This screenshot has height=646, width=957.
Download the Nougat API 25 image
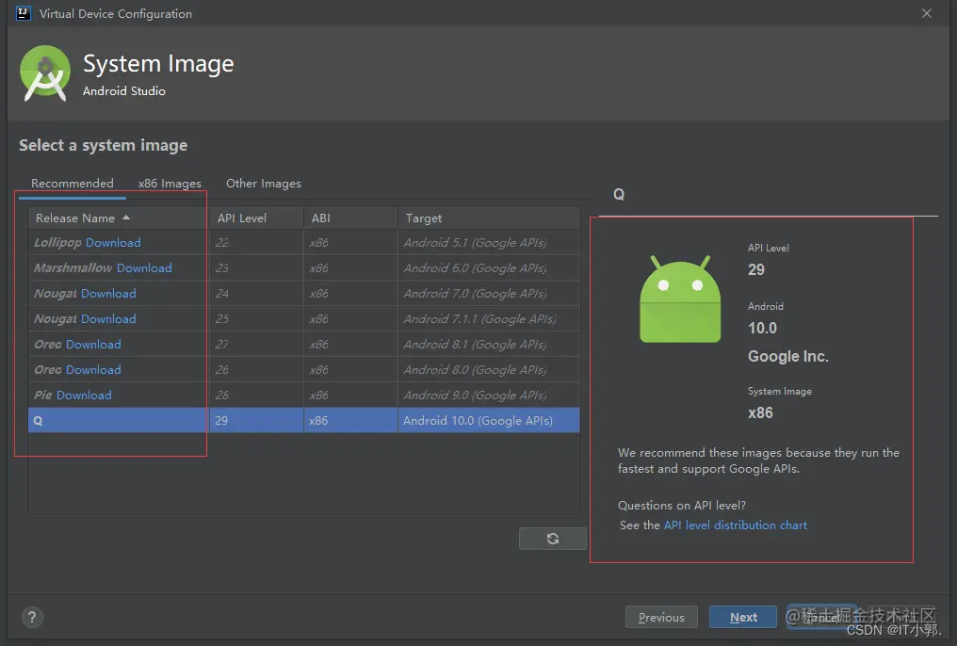point(108,319)
